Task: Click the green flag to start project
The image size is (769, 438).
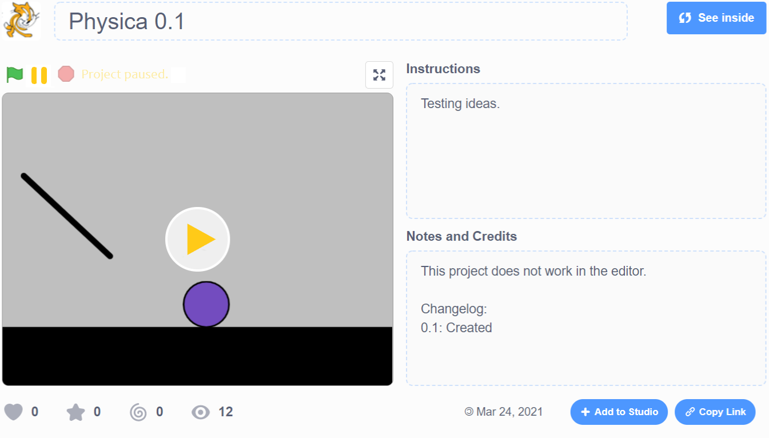Action: (15, 75)
